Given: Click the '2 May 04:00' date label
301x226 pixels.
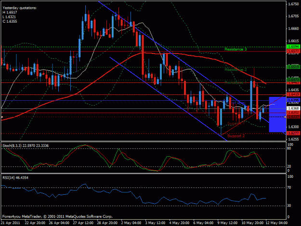Looking at the screenshot, I should click(x=131, y=223).
